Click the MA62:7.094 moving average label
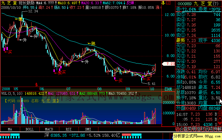The height and width of the screenshot is (140, 222). pos(112,3)
